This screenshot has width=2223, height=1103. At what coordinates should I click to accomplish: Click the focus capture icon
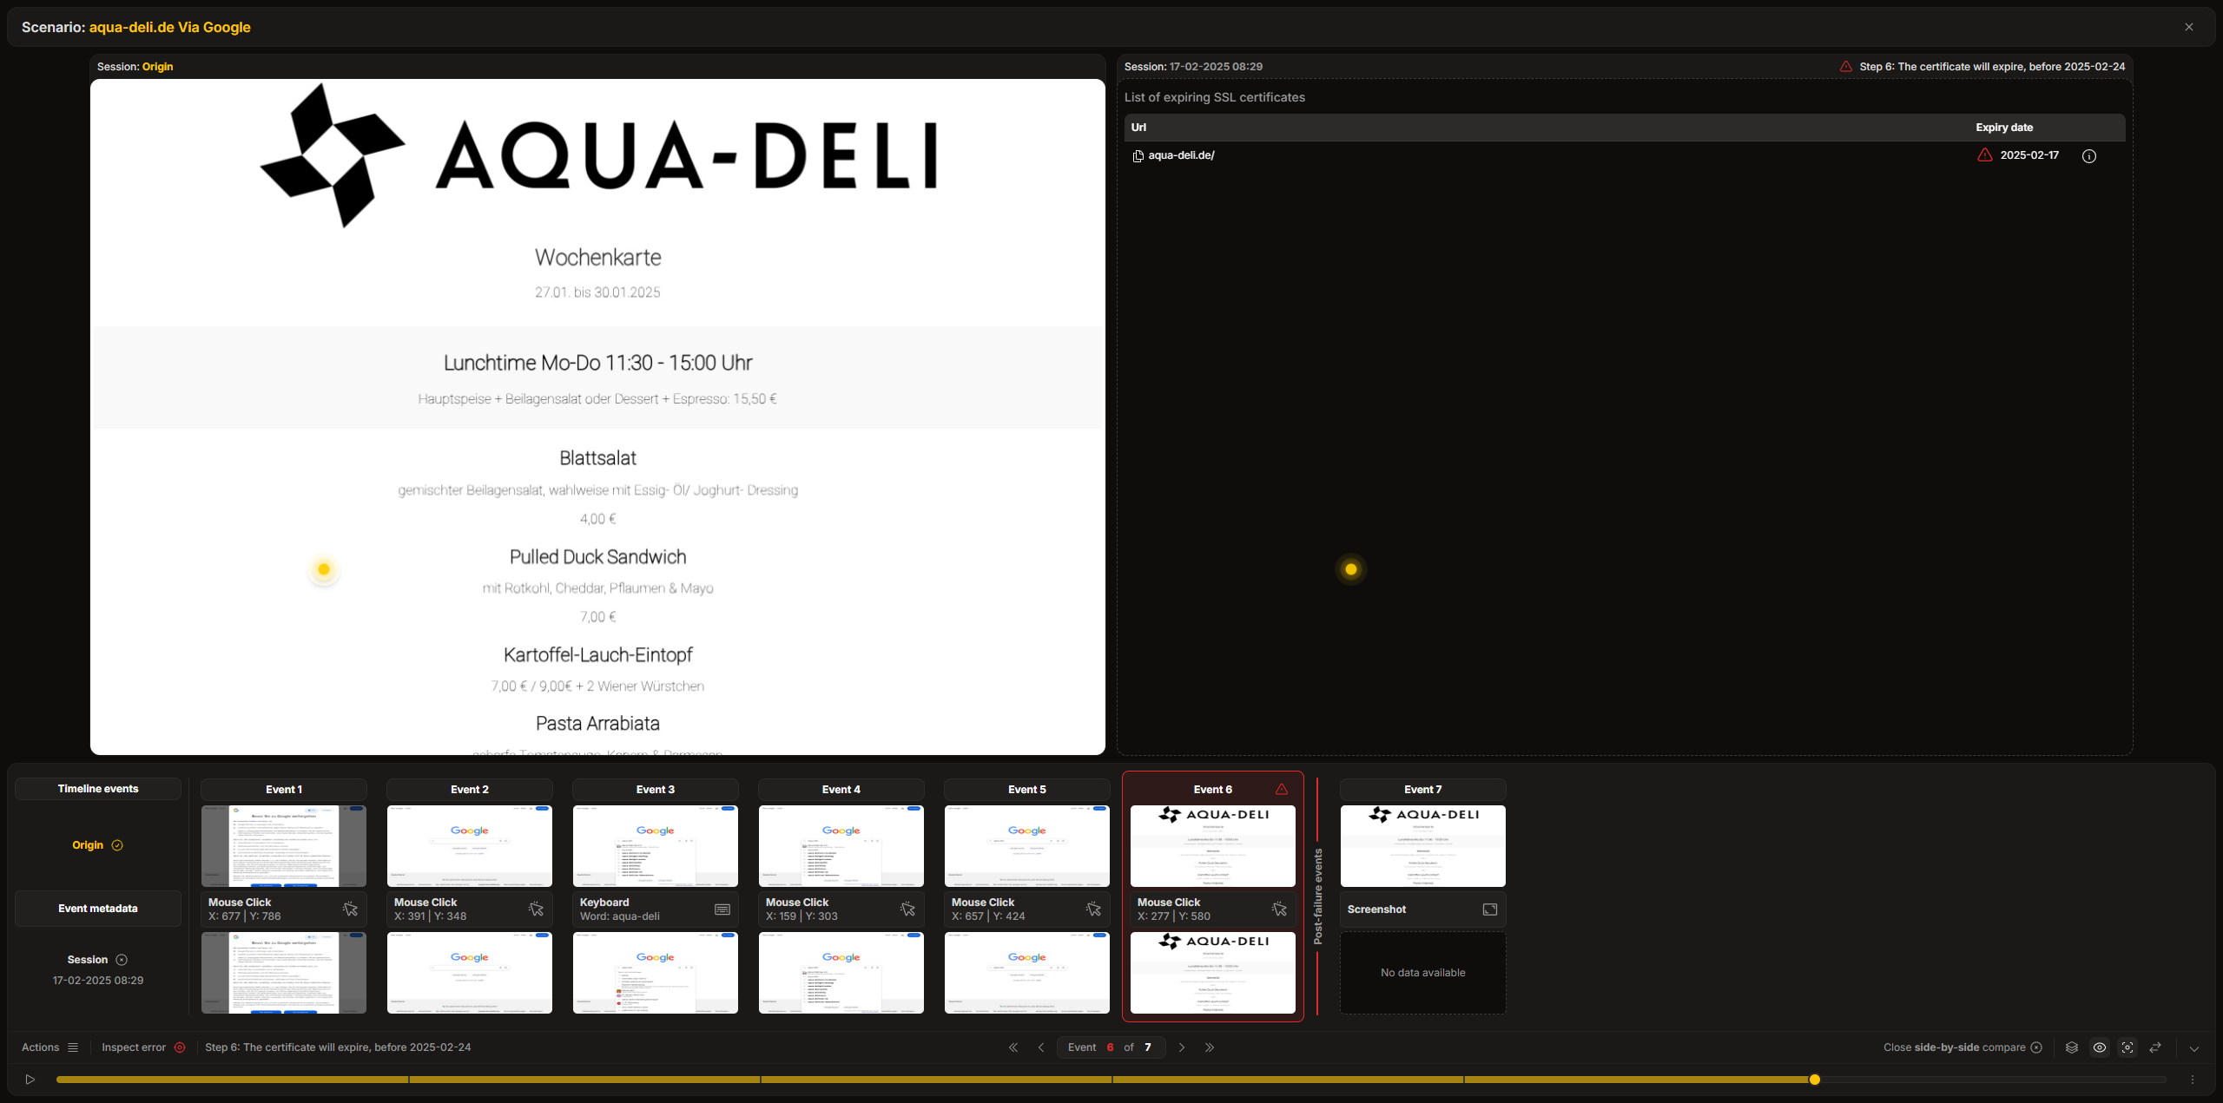click(2127, 1047)
